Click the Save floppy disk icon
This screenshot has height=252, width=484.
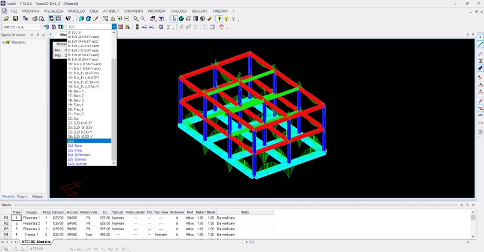coord(16,19)
